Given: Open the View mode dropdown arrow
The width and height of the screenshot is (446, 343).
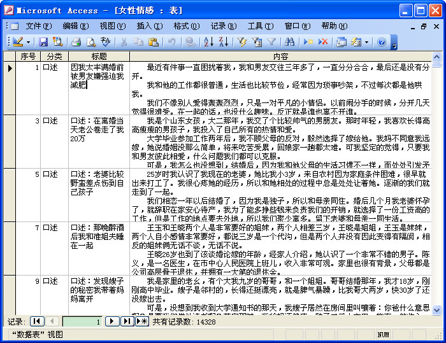Looking at the screenshot, I should 28,43.
